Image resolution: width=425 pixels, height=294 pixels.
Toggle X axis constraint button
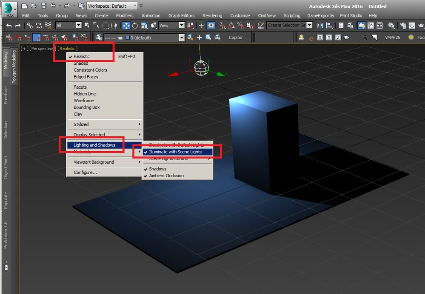320,37
